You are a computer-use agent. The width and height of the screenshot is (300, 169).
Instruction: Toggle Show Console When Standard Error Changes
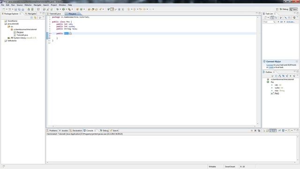click(275, 131)
